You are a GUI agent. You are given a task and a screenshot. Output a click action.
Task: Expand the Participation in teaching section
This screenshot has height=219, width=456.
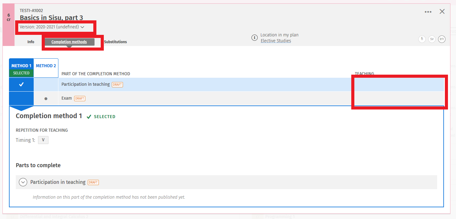tap(23, 182)
